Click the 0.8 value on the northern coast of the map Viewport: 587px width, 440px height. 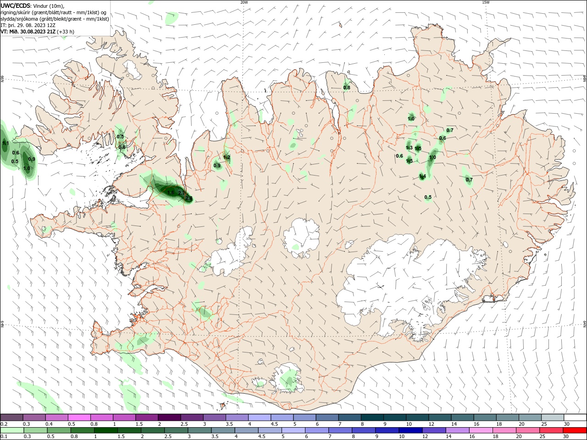[x=347, y=88]
